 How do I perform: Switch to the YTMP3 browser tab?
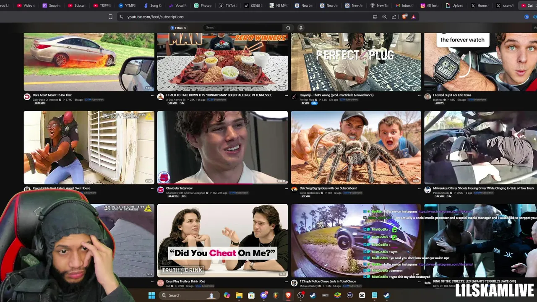coord(127,5)
